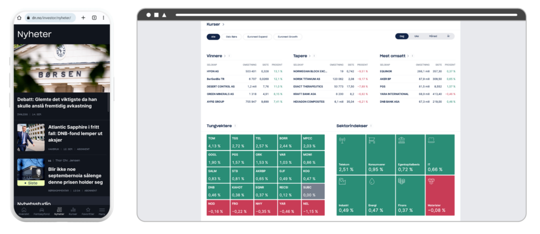
Task: Select the Euronext Growth filter
Action: click(x=288, y=36)
